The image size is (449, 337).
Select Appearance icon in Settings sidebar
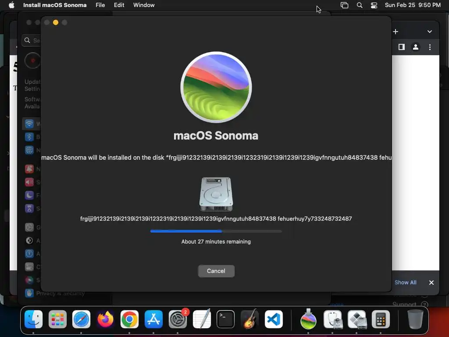point(29,240)
